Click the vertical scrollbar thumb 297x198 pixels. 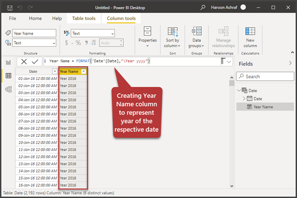coord(232,83)
